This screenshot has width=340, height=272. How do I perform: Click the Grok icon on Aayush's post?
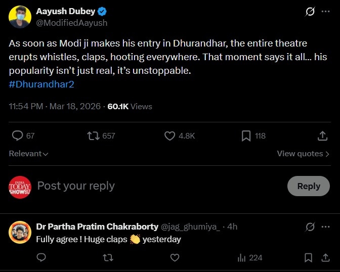pos(310,12)
